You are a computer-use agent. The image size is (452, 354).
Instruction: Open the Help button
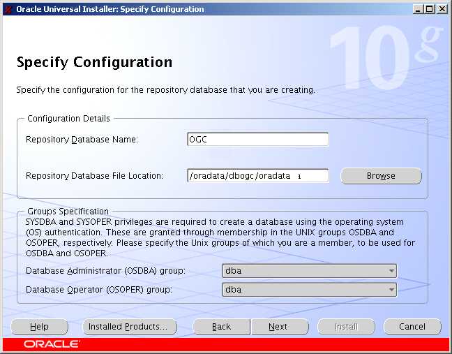(x=40, y=327)
